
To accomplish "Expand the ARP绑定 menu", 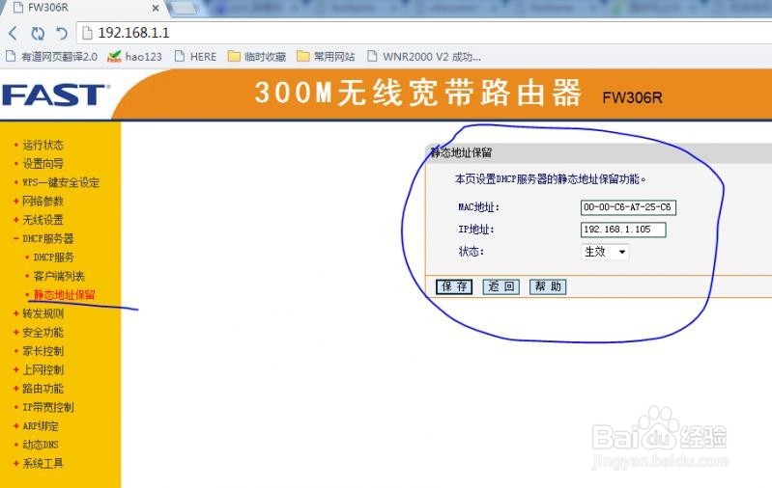I will tap(41, 425).
